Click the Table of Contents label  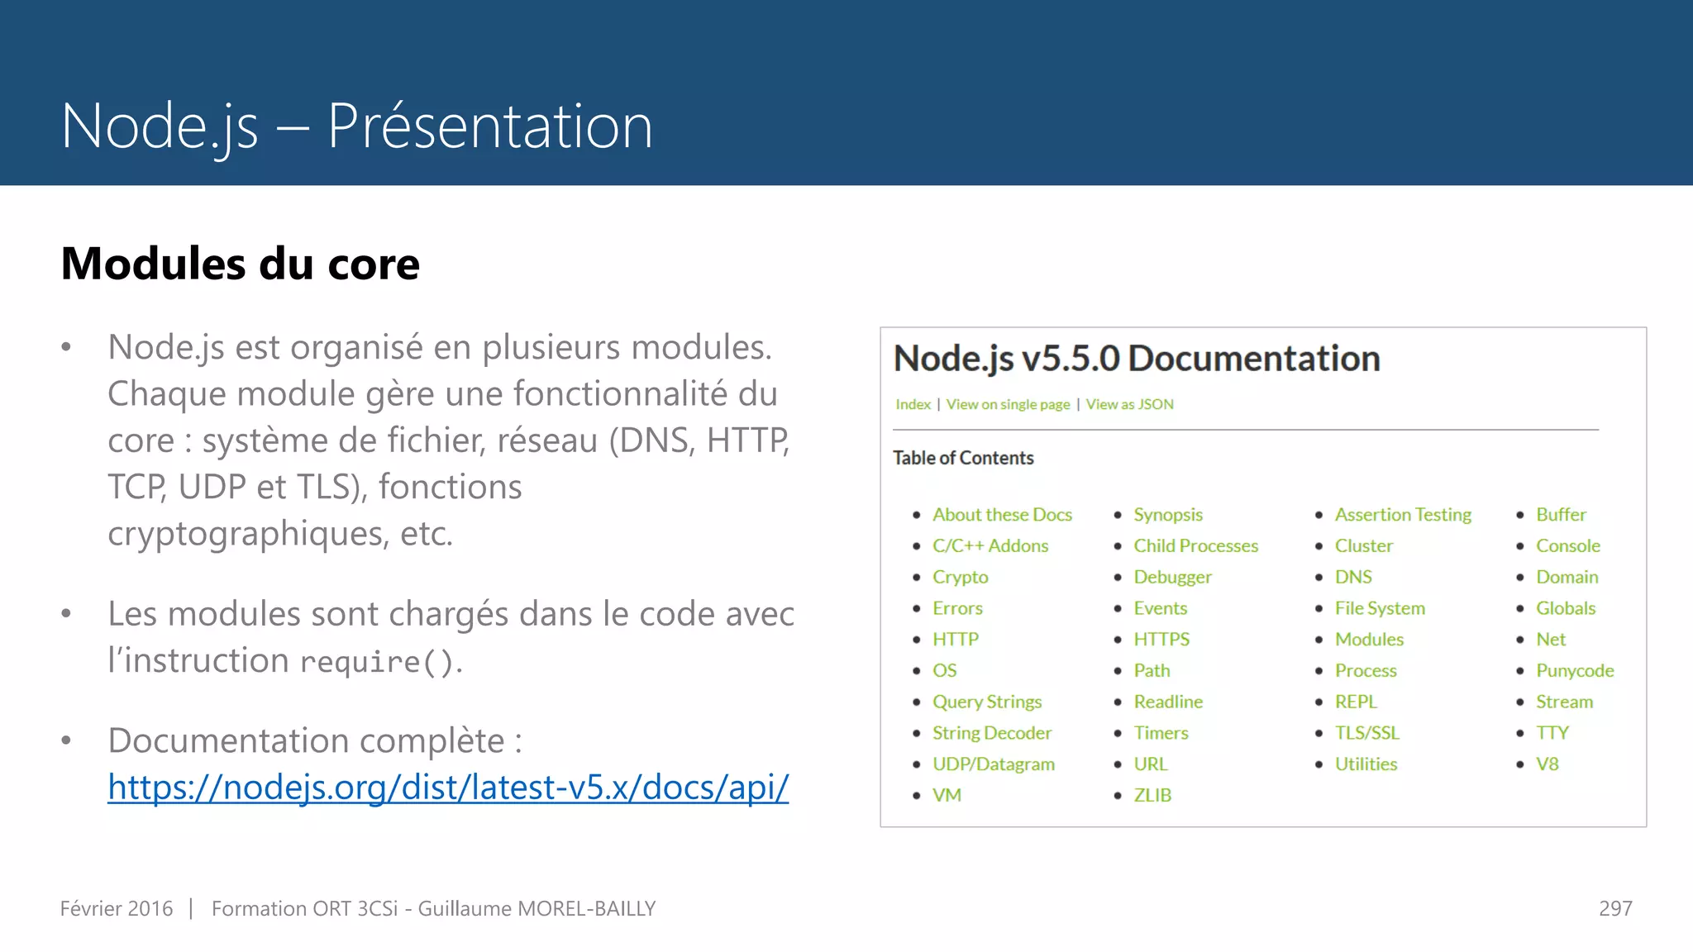coord(963,458)
